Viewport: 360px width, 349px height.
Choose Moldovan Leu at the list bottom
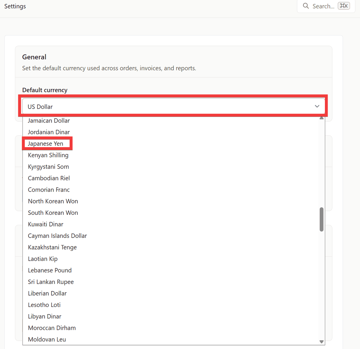47,339
